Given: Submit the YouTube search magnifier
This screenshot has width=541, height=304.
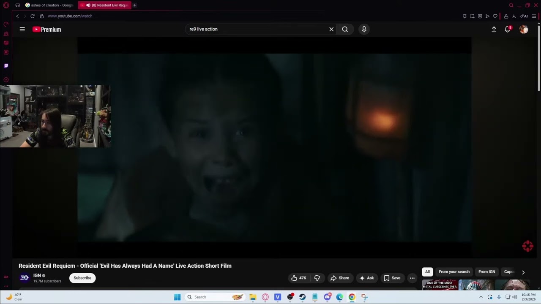Looking at the screenshot, I should pos(345,29).
